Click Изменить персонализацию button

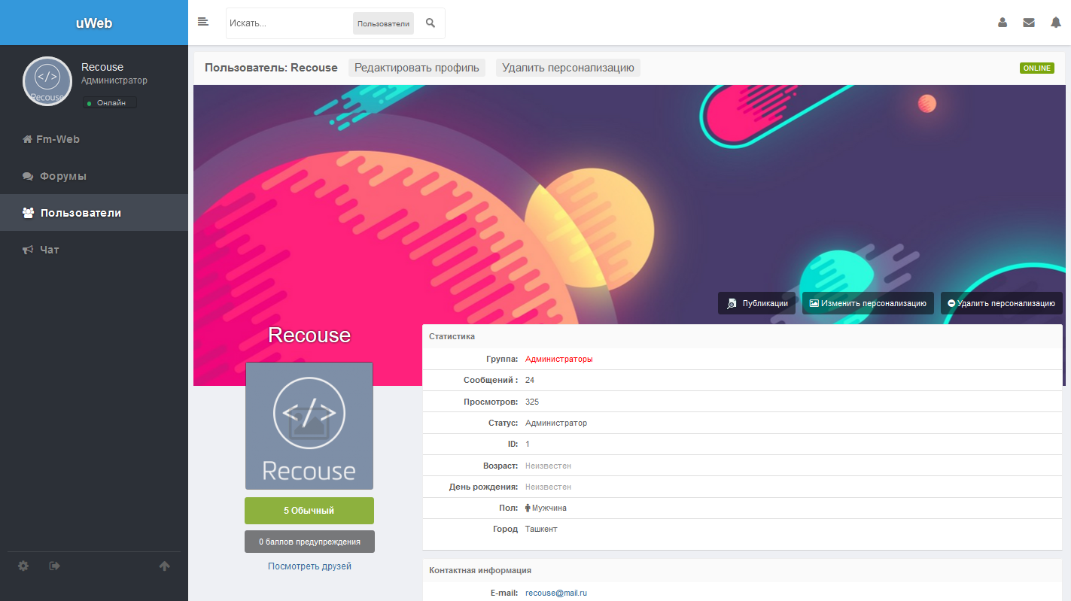tap(868, 303)
